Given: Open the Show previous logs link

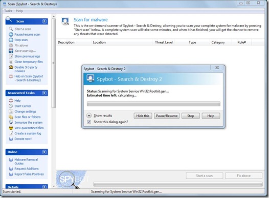Looking at the screenshot, I should pos(27,56).
